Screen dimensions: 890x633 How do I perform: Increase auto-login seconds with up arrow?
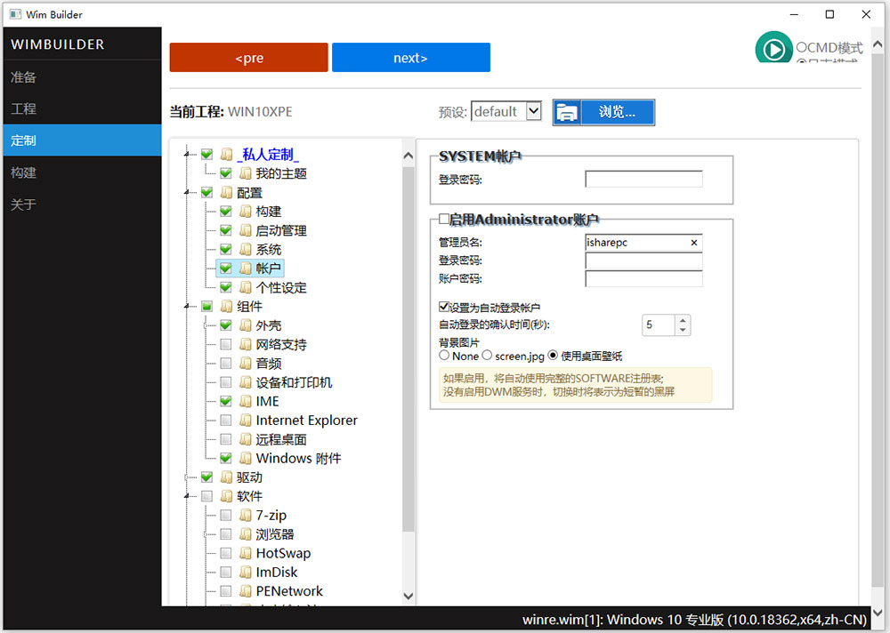point(683,320)
